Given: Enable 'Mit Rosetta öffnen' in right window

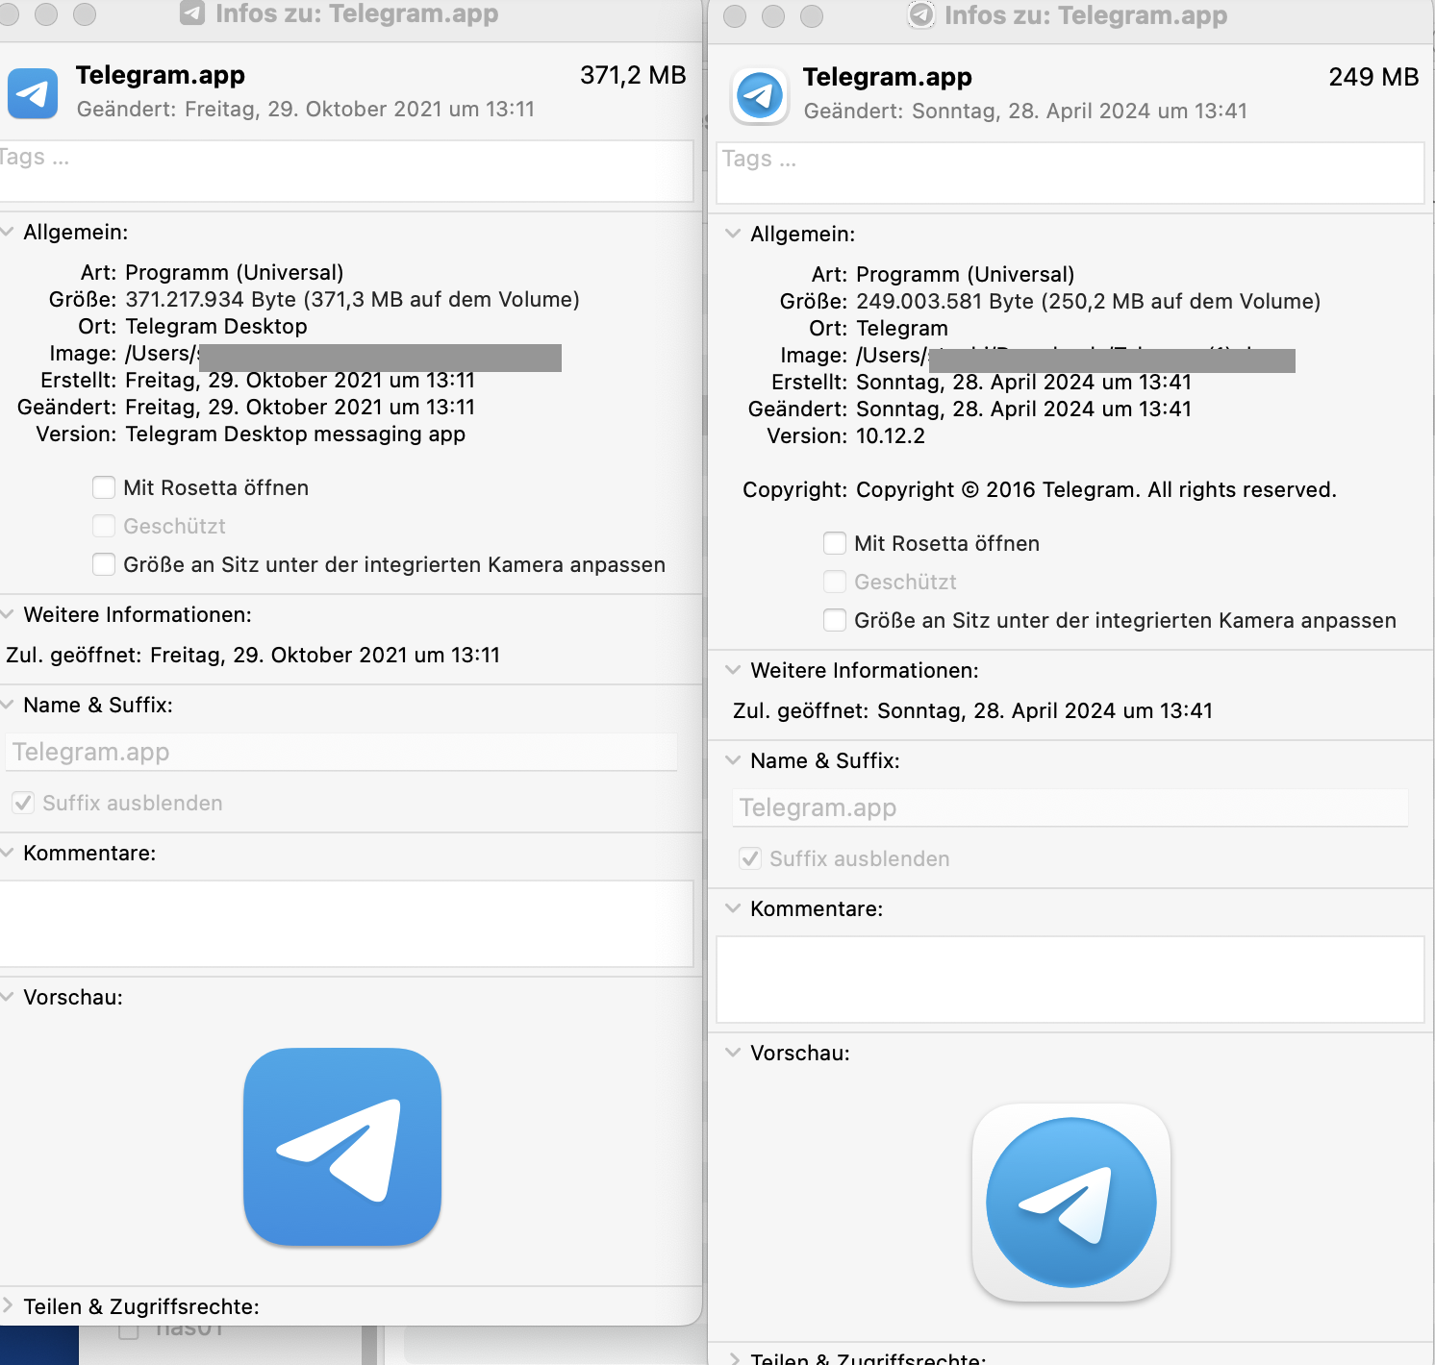Looking at the screenshot, I should click(835, 543).
